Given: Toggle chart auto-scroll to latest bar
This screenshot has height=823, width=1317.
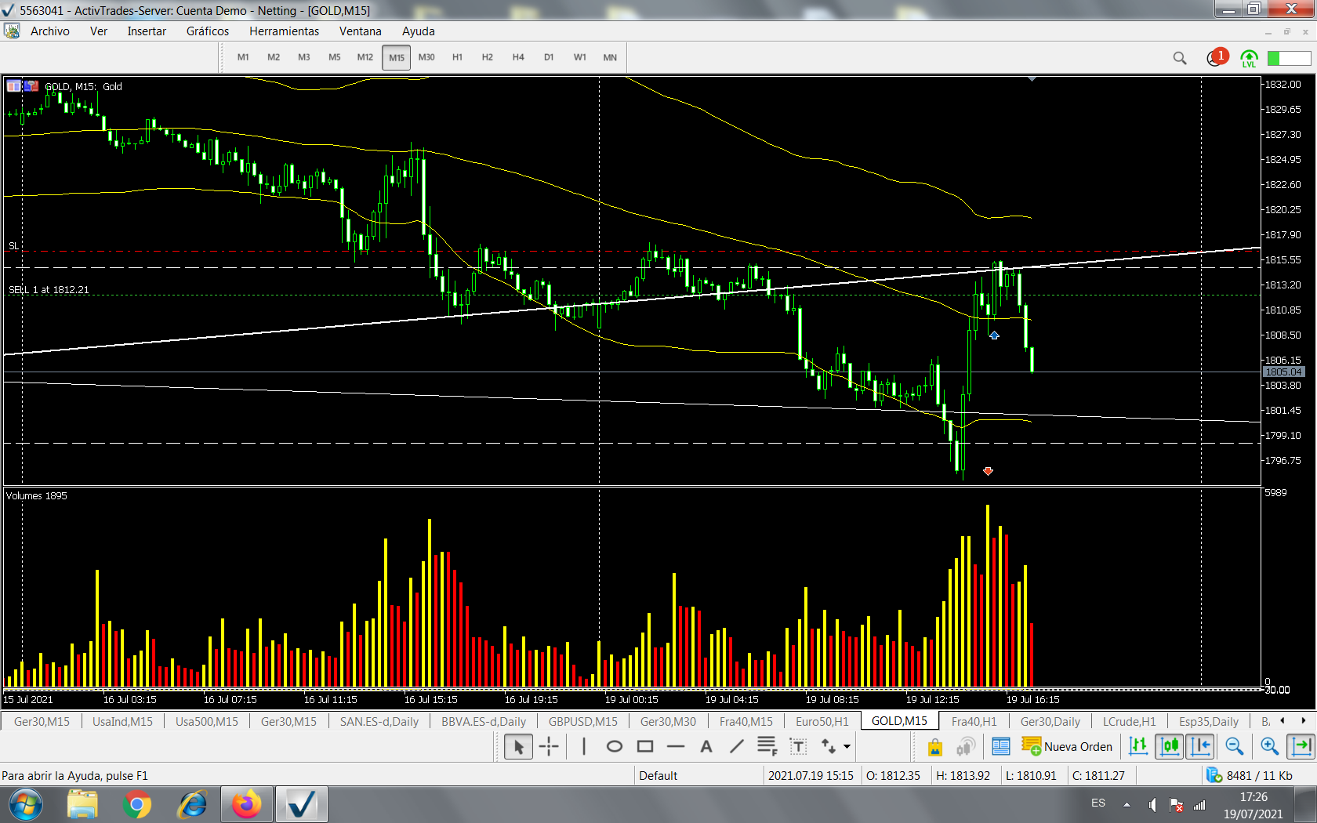Looking at the screenshot, I should (1301, 747).
